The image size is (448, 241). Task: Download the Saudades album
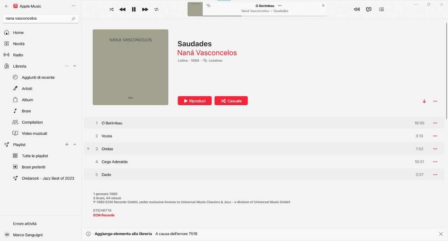(424, 101)
